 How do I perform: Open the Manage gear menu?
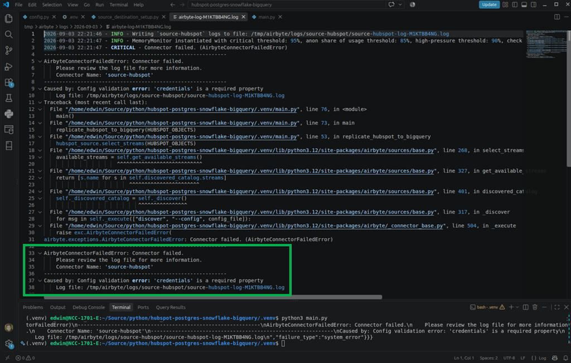click(9, 344)
